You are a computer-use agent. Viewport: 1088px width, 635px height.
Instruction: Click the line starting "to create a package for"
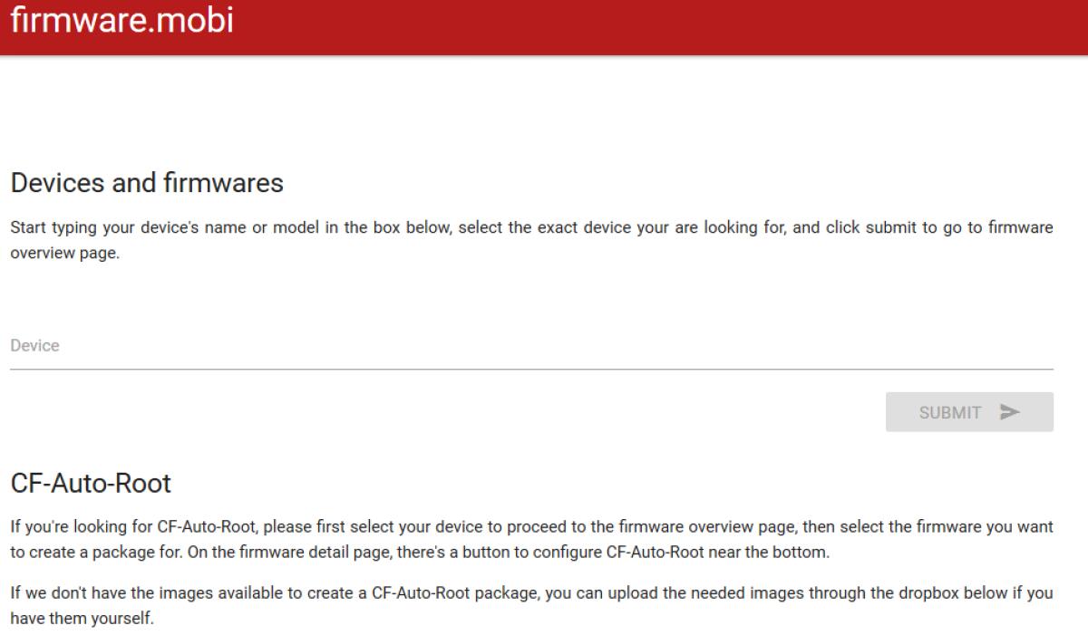click(x=419, y=550)
